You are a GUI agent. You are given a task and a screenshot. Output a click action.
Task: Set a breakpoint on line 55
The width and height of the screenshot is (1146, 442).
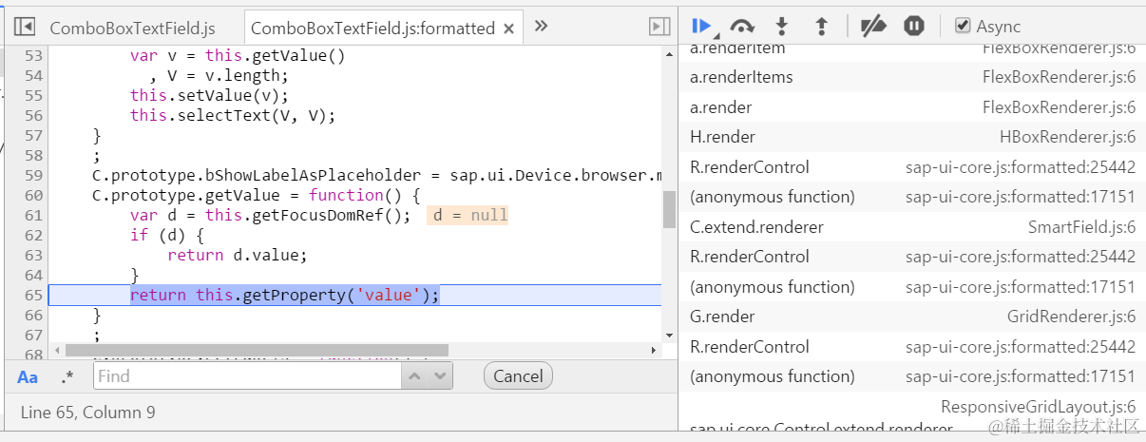[x=33, y=95]
